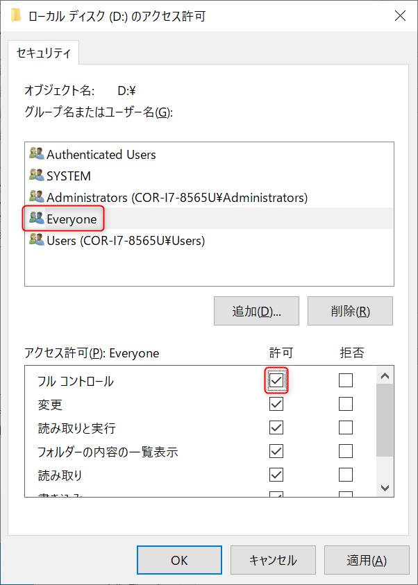Click the permissions list scroll up arrow
418x585 pixels.
coord(385,375)
